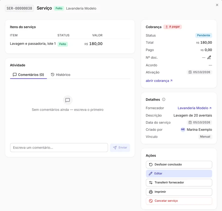The image size is (222, 211).
Task: Open the Lavanderia Modelo supplier link
Action: click(195, 108)
